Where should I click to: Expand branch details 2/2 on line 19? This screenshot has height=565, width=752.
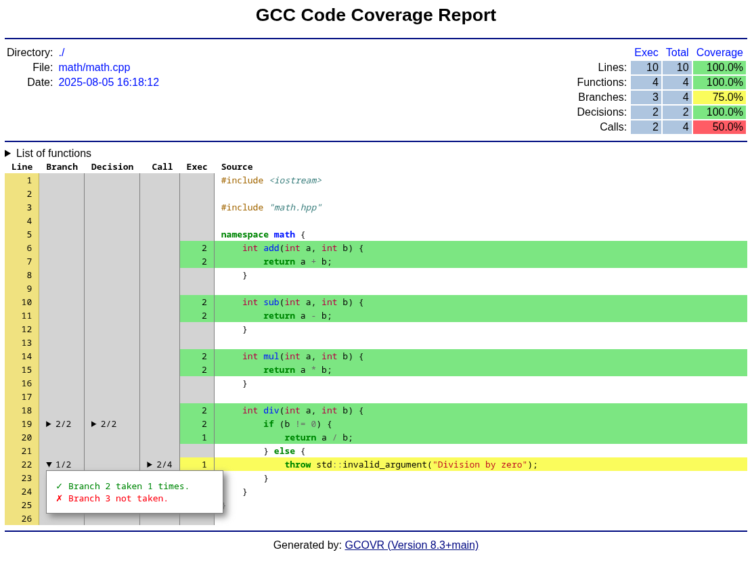point(59,424)
